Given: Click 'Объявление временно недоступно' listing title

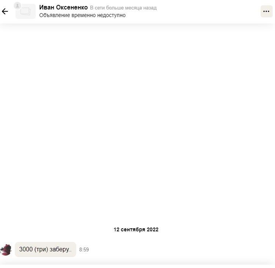Looking at the screenshot, I should point(82,15).
